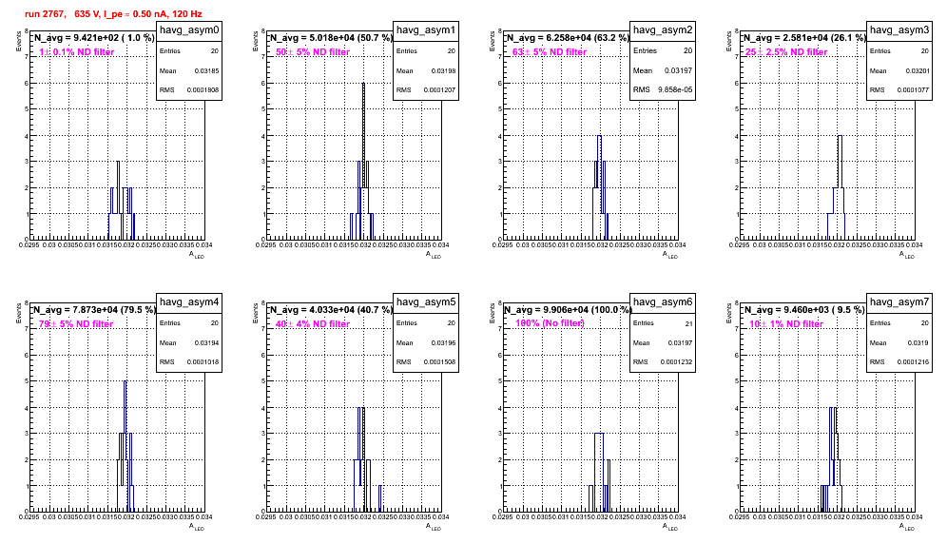Viewport: 947px width, 544px height.
Task: Click the 79± 5% ND filter label
Action: [76, 324]
